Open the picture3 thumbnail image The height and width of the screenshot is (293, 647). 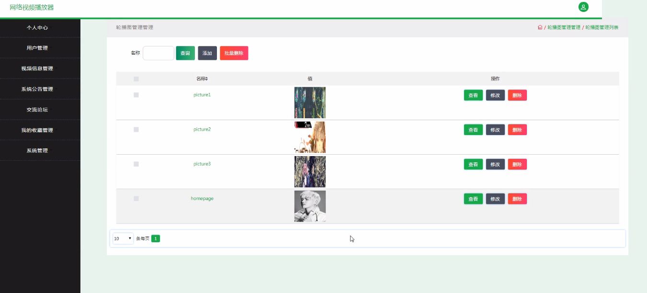coord(310,171)
